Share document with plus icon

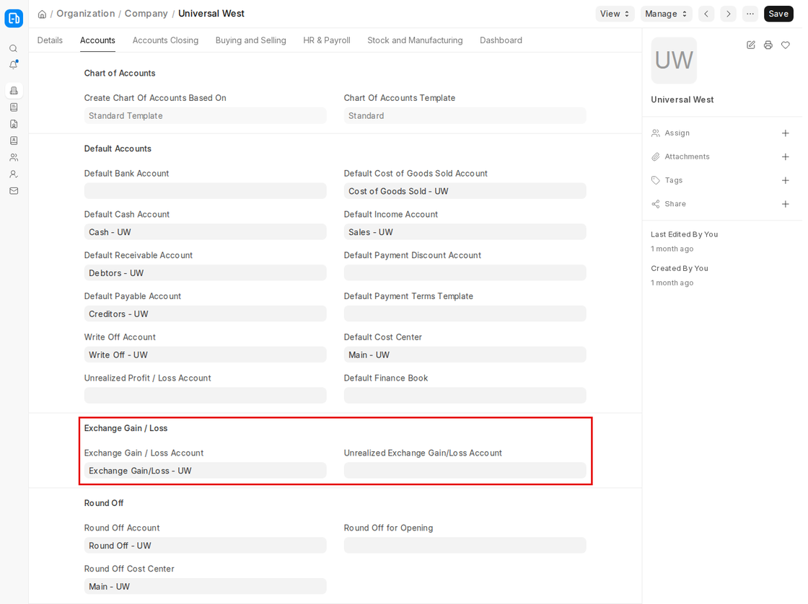point(786,205)
